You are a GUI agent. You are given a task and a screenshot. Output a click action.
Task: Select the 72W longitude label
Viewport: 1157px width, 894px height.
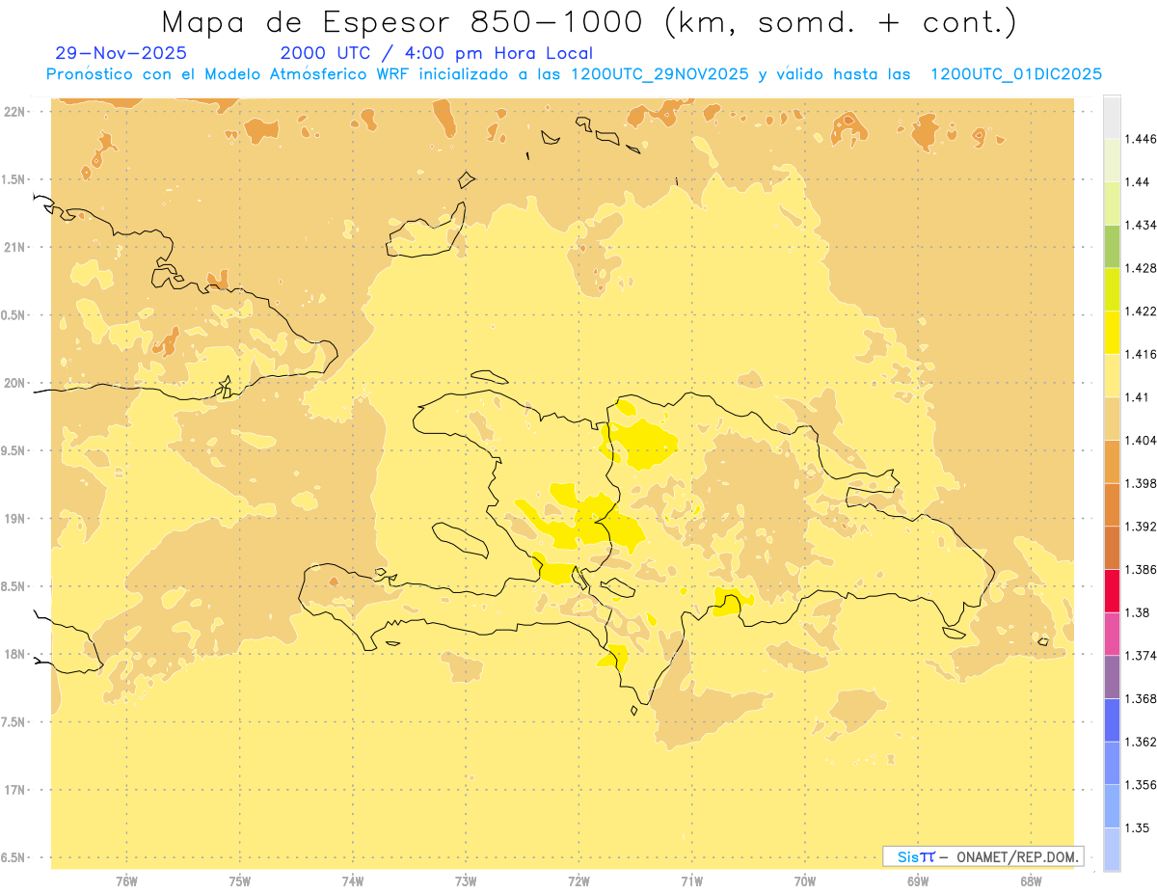tap(578, 880)
